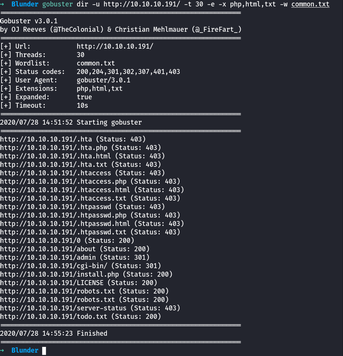
Task: Click the Wordlist row's common.txt value
Action: 96,63
